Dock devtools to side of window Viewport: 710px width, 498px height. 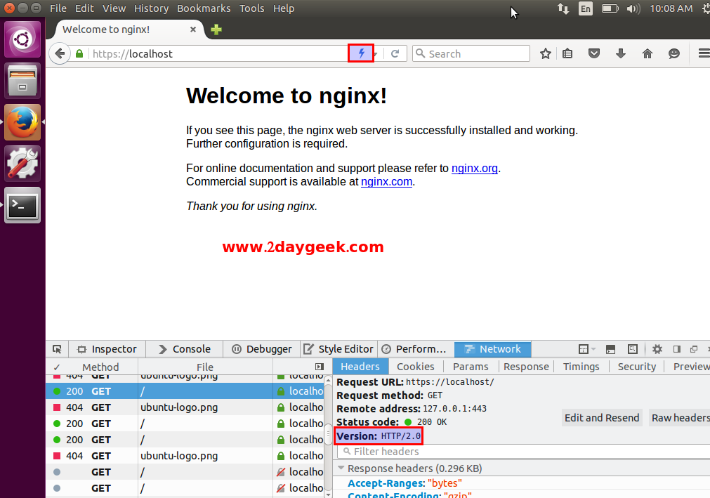pos(677,349)
